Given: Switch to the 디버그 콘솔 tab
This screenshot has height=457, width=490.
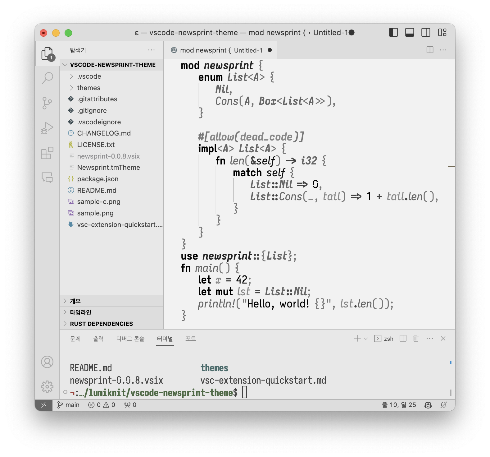Looking at the screenshot, I should click(x=130, y=339).
